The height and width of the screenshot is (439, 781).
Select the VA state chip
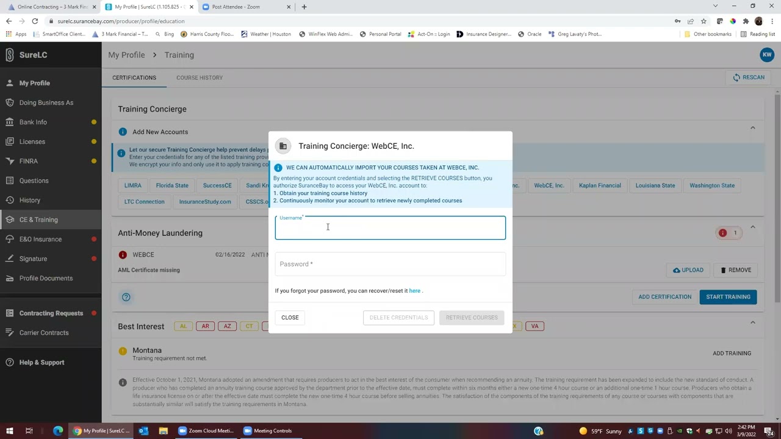coord(534,326)
